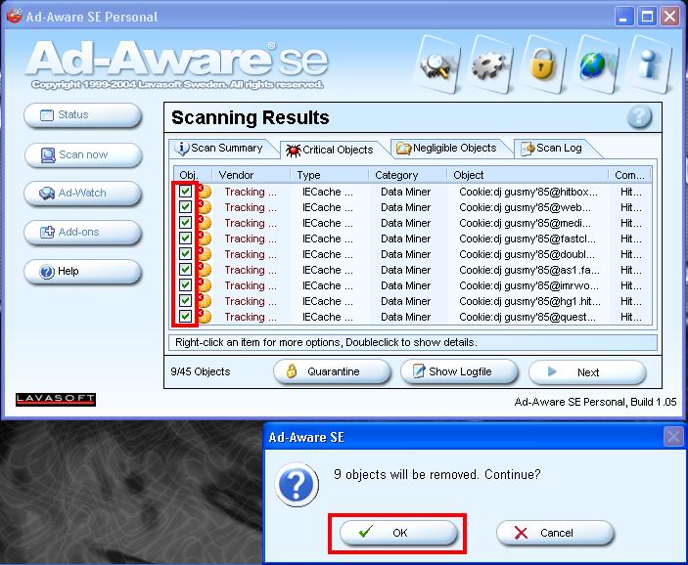Viewport: 688px width, 565px height.
Task: Select Cookie:dj gusmy'85@imrwo... object text
Action: (528, 285)
